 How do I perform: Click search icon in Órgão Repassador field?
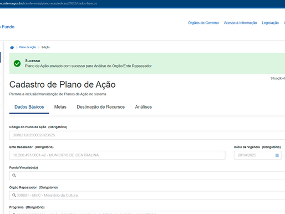coord(14,195)
